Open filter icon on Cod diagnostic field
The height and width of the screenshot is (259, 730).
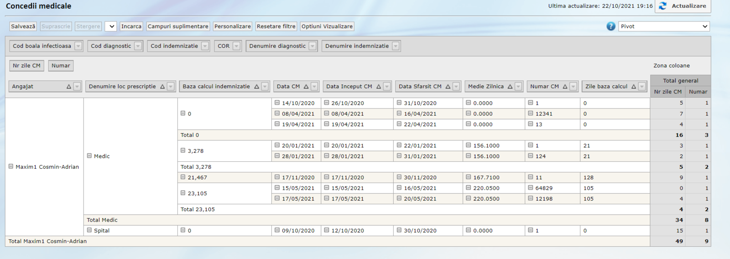pyautogui.click(x=138, y=46)
